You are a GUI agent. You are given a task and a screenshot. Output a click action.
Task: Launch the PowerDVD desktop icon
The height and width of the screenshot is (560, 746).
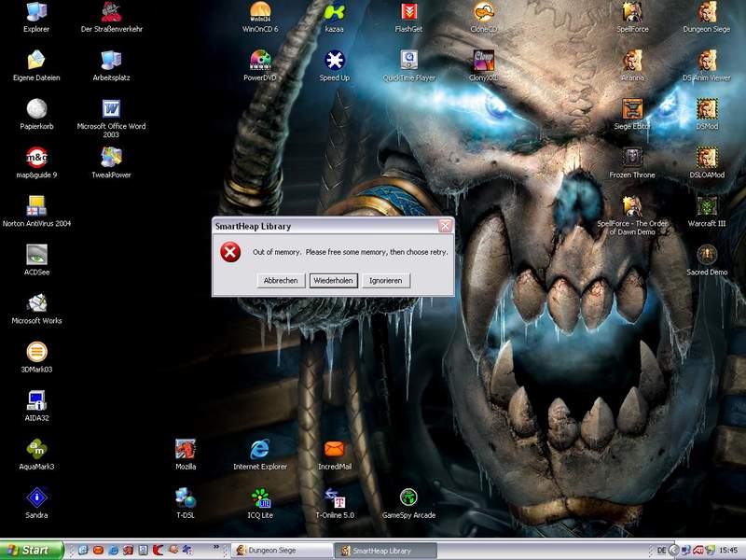(260, 61)
